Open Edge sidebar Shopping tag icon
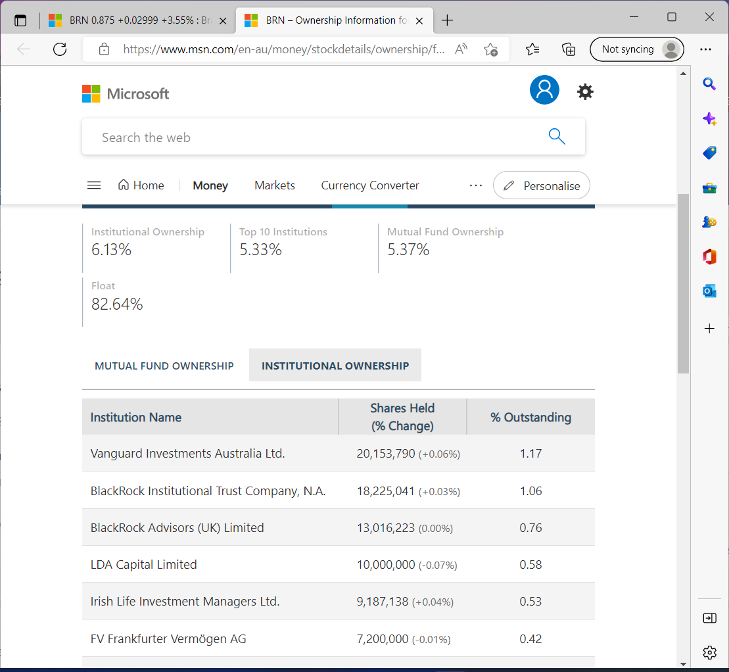Screen dimensions: 729x672 (x=709, y=153)
